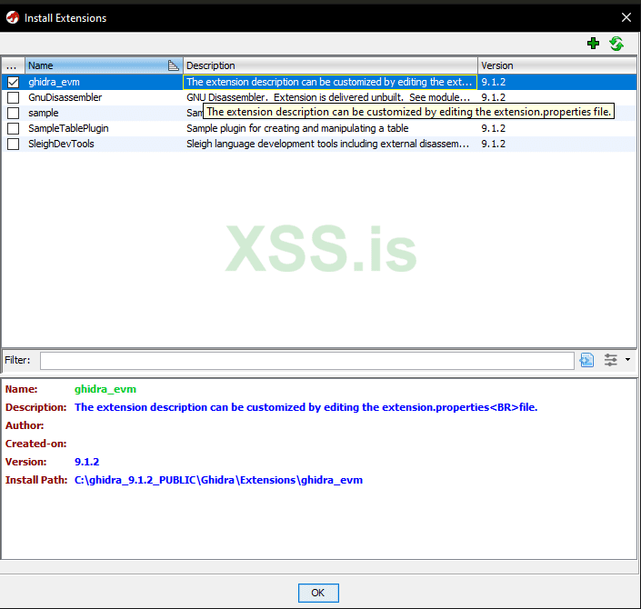The width and height of the screenshot is (641, 609).
Task: Select the ghidra_evm row name
Action: (54, 82)
